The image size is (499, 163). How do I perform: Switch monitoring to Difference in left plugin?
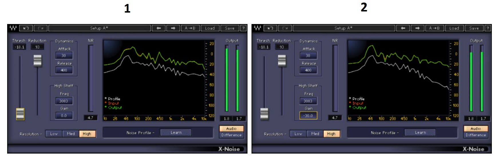click(231, 135)
